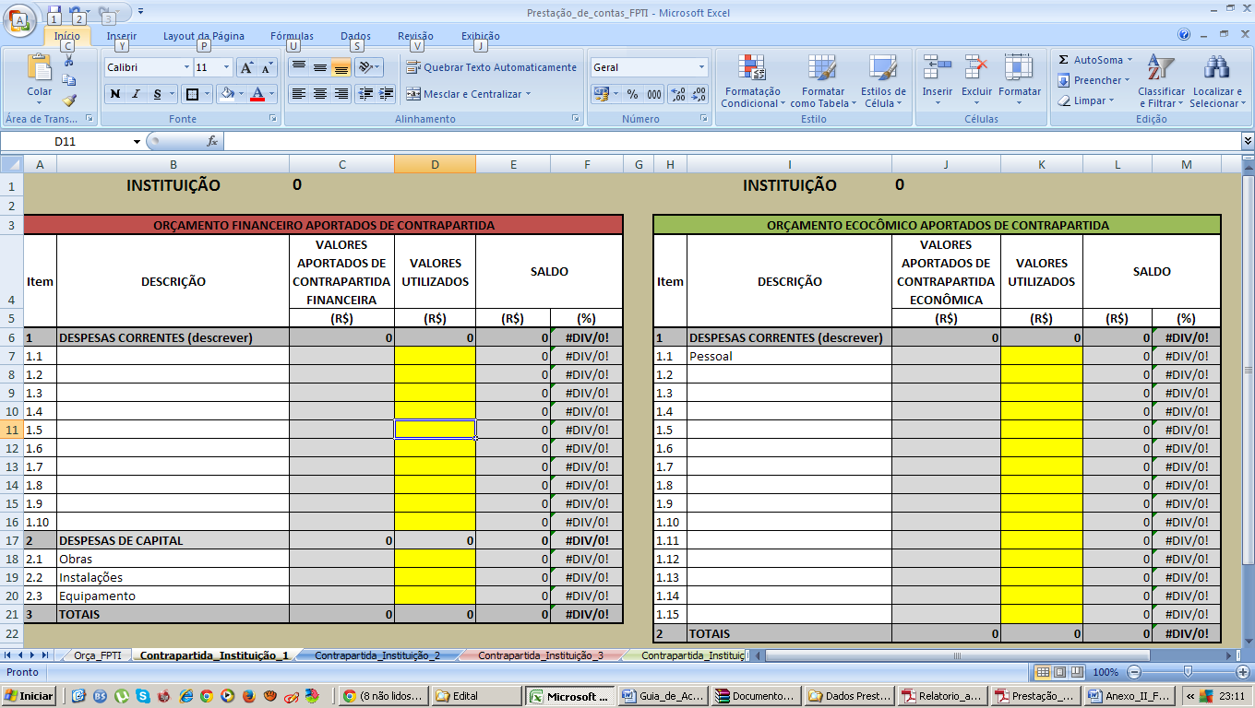The width and height of the screenshot is (1255, 708).
Task: Open the Geral number format dropdown
Action: [x=701, y=67]
